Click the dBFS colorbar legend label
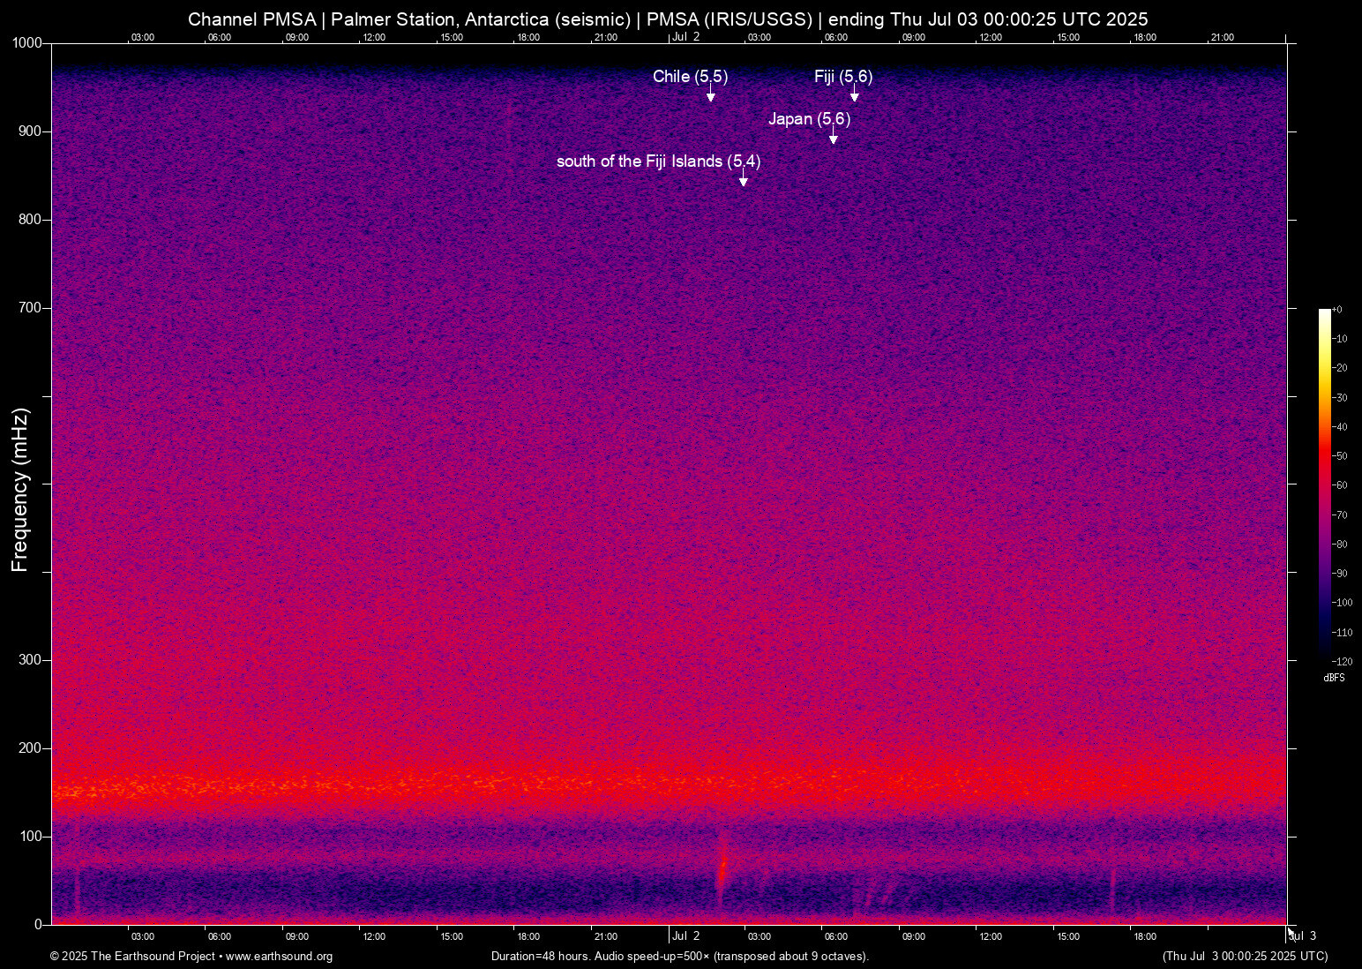Image resolution: width=1362 pixels, height=969 pixels. pyautogui.click(x=1334, y=678)
